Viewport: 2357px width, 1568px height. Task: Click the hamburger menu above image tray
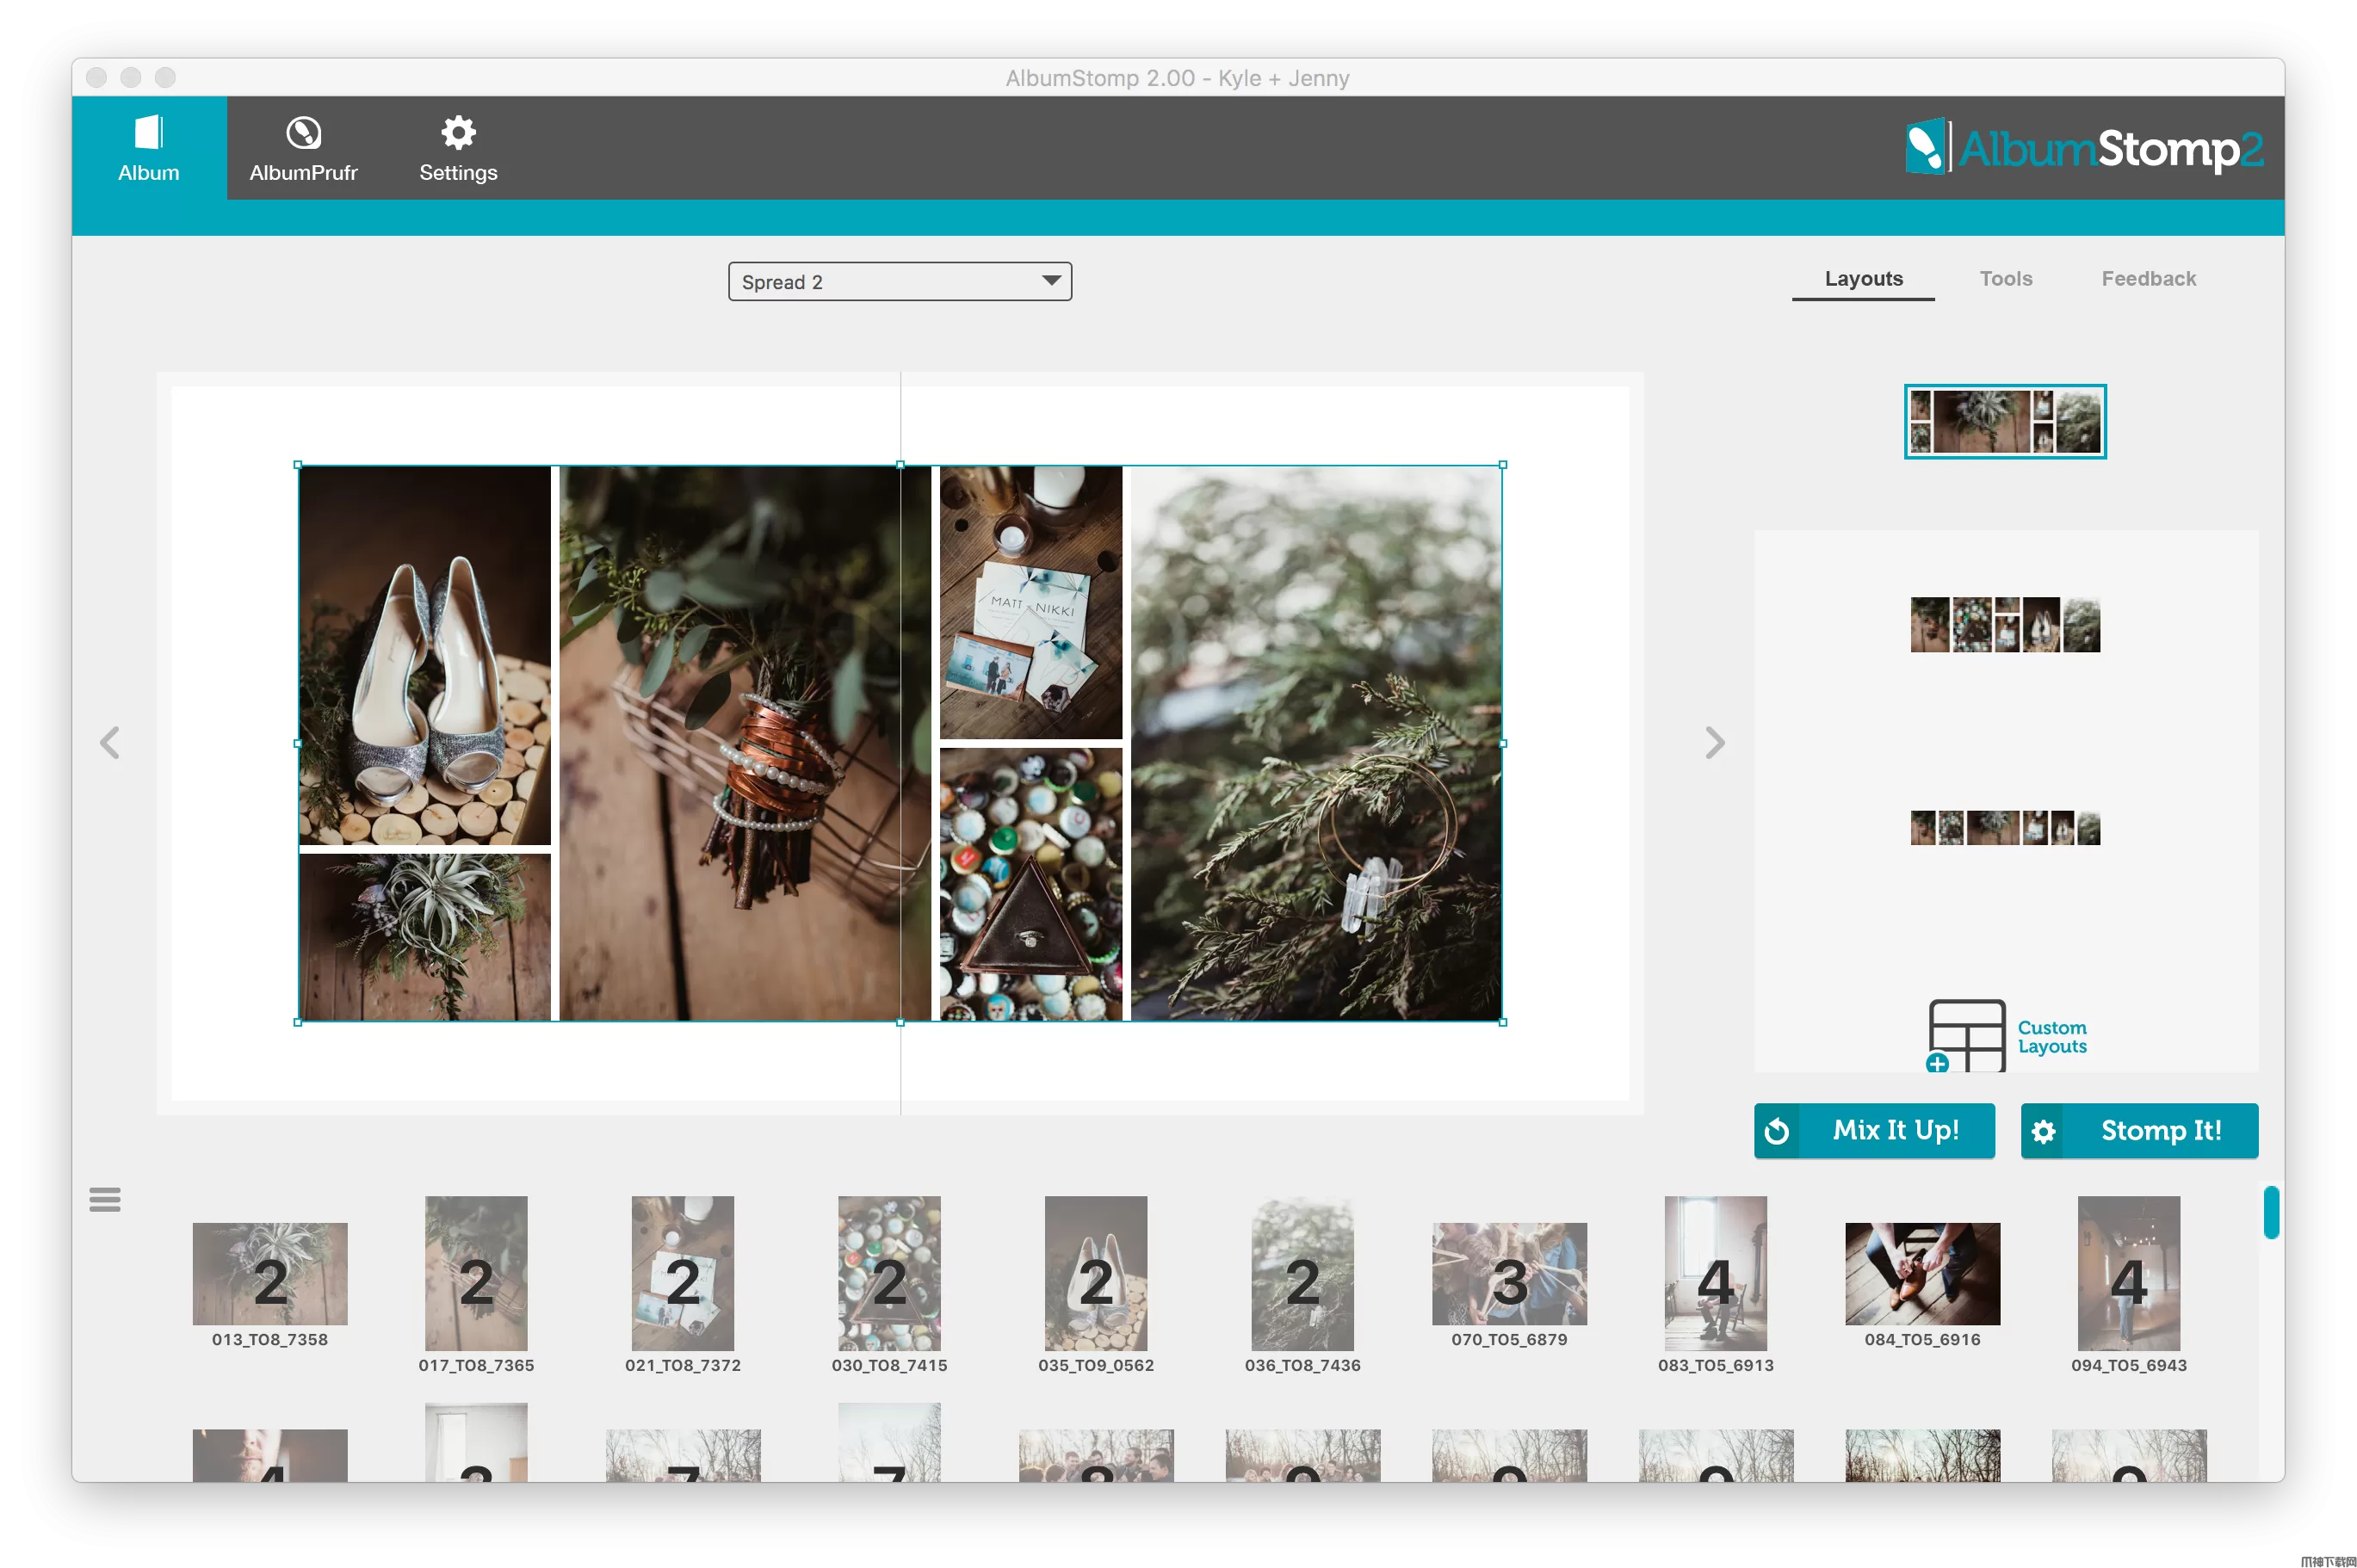(105, 1198)
